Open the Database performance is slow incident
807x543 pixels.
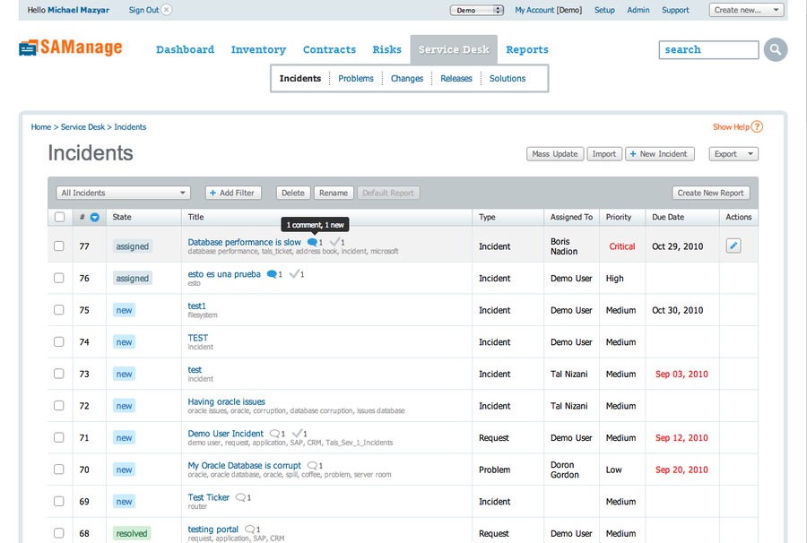coord(245,242)
